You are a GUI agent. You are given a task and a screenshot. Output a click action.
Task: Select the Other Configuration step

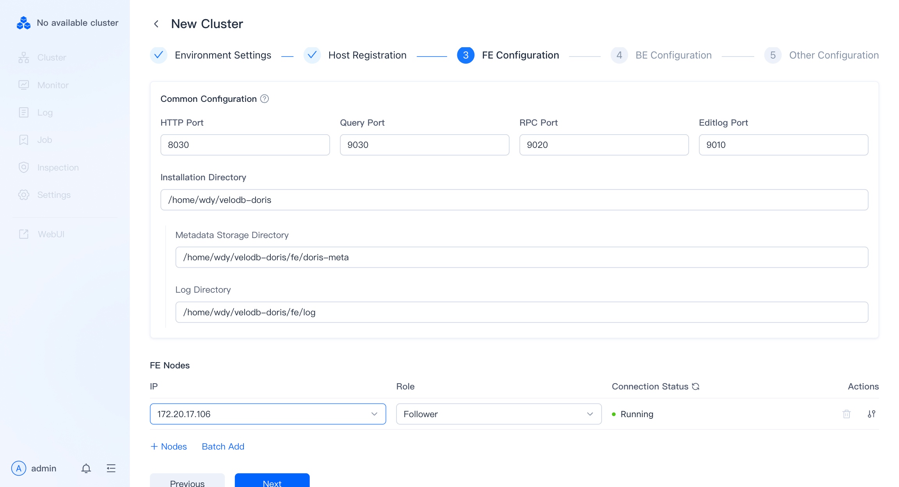pyautogui.click(x=834, y=55)
